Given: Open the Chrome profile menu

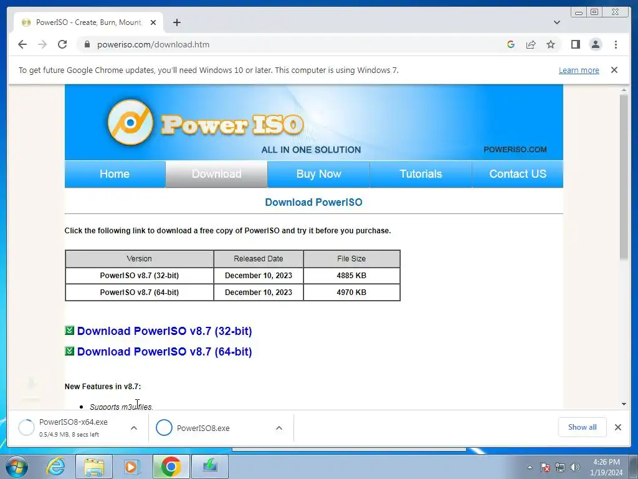Looking at the screenshot, I should point(595,44).
